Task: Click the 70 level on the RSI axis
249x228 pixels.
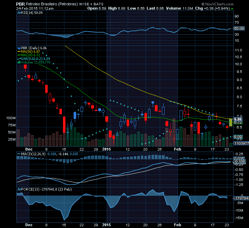Action: (237, 22)
